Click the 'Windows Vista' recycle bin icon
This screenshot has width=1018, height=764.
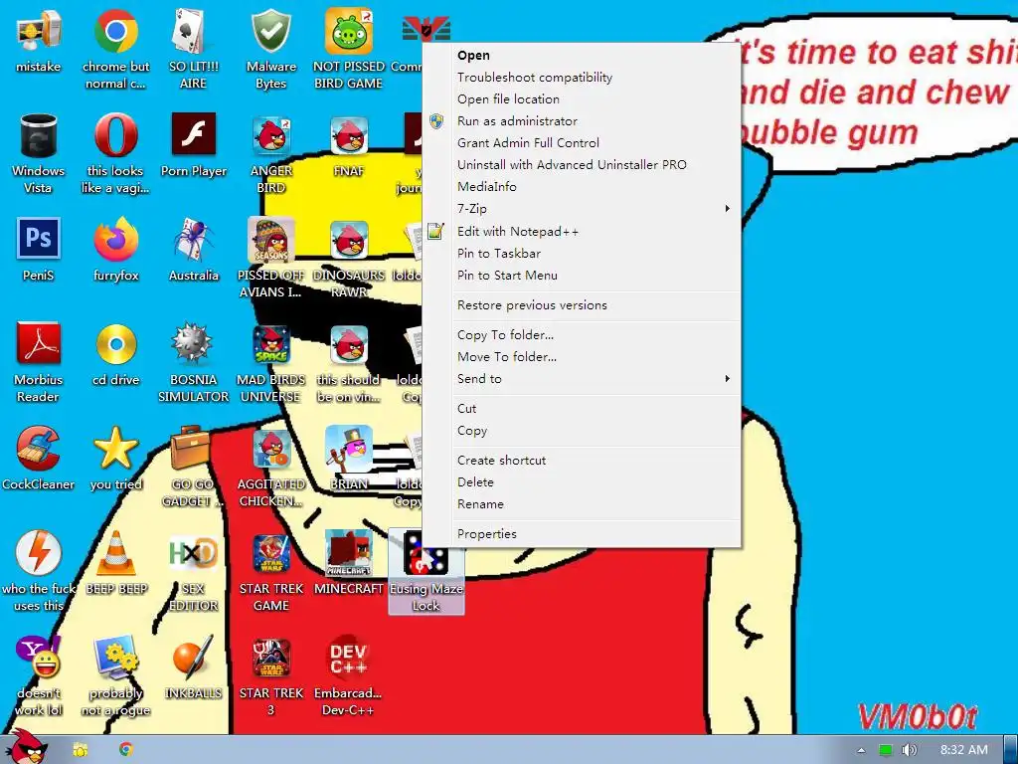tap(39, 154)
